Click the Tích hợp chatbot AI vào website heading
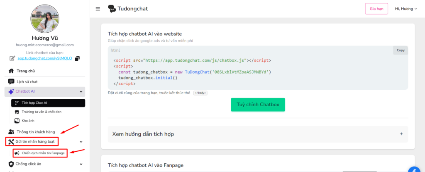The width and height of the screenshot is (425, 172). click(145, 34)
